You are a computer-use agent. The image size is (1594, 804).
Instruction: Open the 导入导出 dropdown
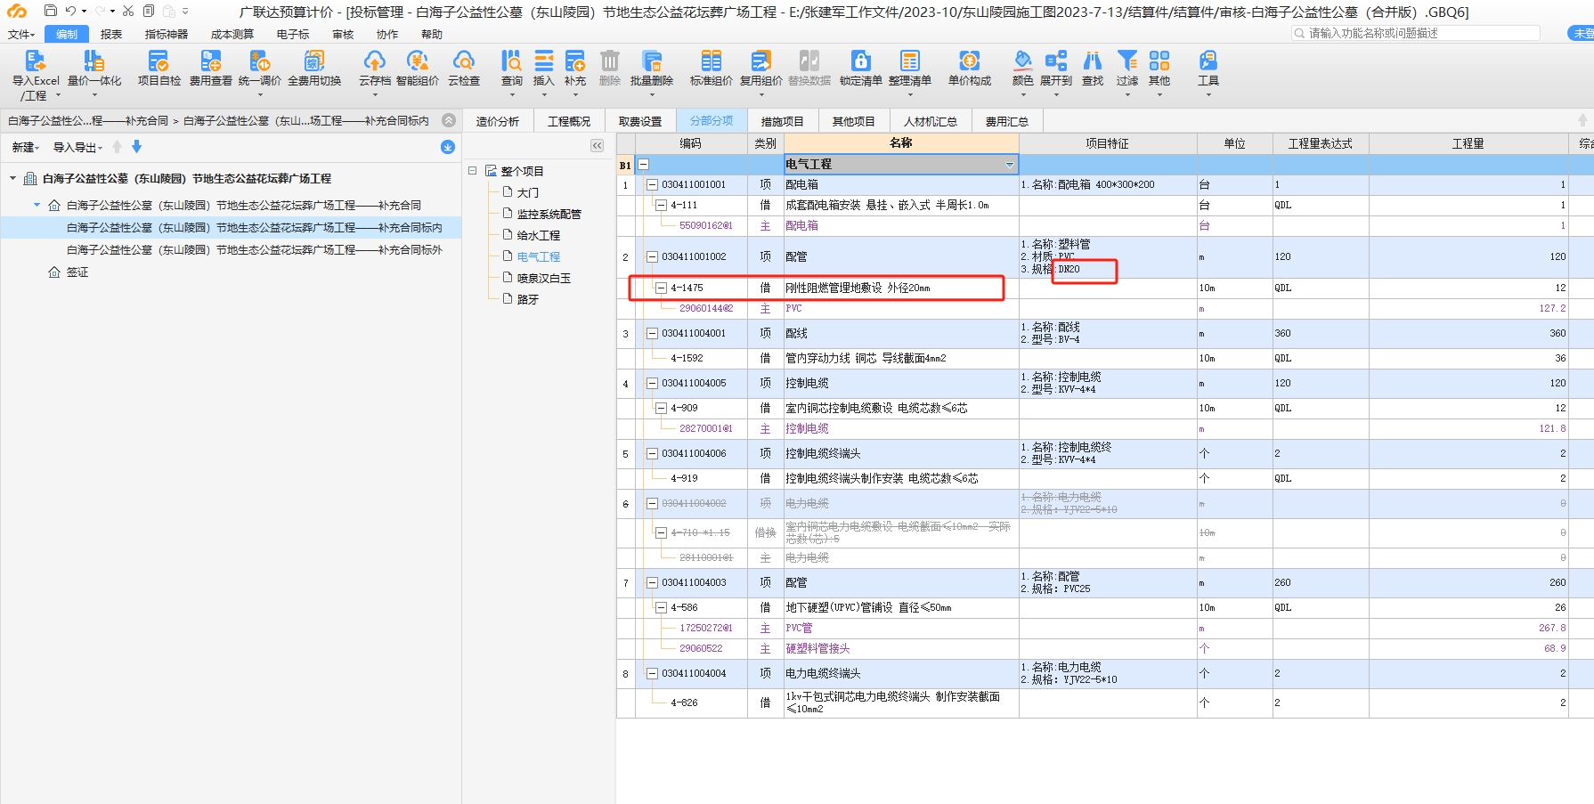click(77, 147)
